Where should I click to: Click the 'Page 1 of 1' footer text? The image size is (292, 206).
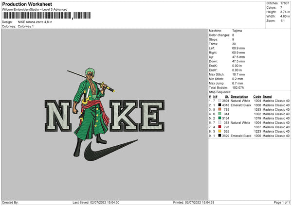(x=282, y=203)
